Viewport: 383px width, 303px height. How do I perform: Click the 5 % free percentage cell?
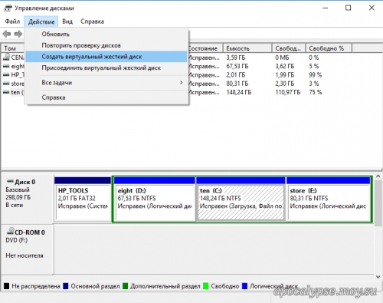click(313, 66)
